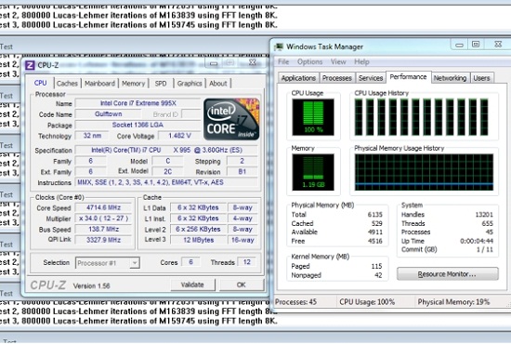Open the Applications tab in Task Manager
Image resolution: width=511 pixels, height=344 pixels.
point(298,78)
